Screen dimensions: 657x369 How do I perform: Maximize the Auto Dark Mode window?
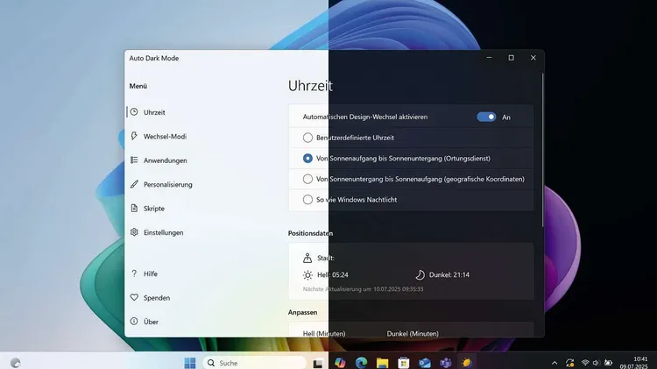[512, 58]
